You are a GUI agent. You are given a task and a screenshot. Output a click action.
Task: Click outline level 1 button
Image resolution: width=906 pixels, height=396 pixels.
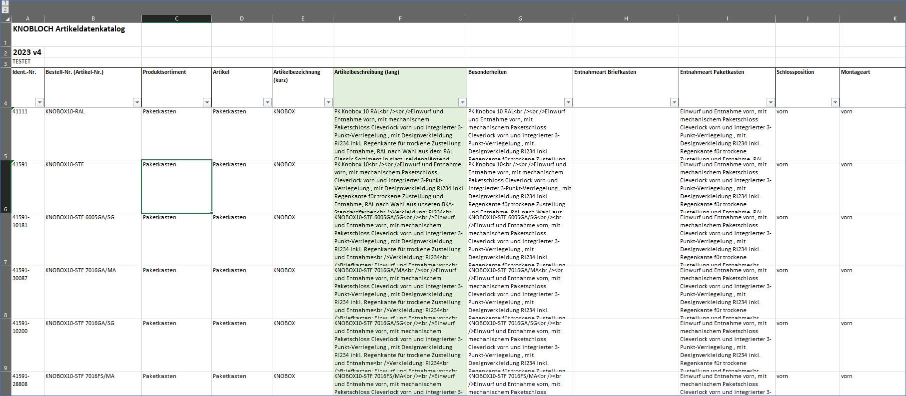(5, 3)
